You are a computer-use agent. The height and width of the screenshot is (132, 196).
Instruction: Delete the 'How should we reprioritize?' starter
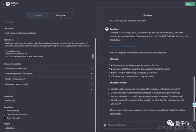[x=91, y=84]
